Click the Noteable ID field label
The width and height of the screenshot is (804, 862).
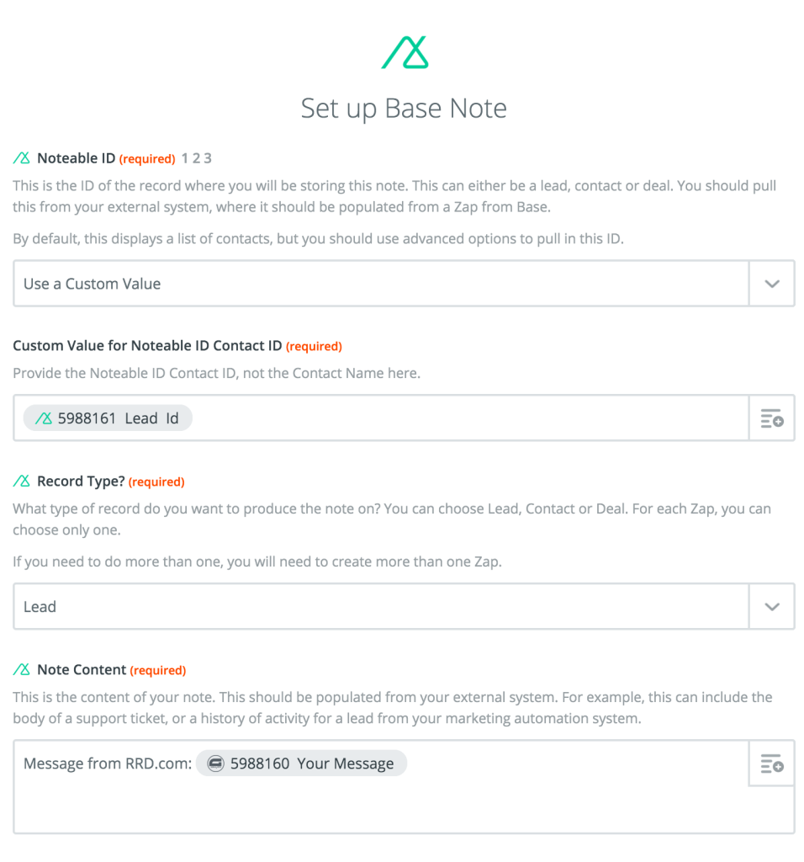[77, 158]
